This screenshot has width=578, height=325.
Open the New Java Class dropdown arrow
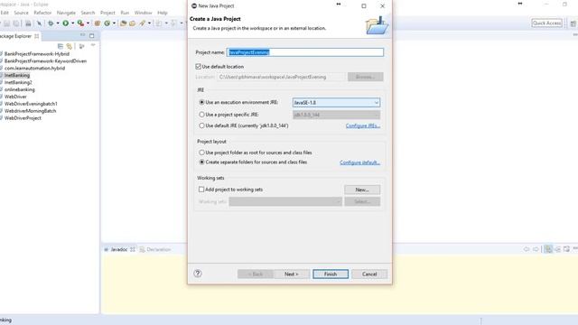point(114,23)
